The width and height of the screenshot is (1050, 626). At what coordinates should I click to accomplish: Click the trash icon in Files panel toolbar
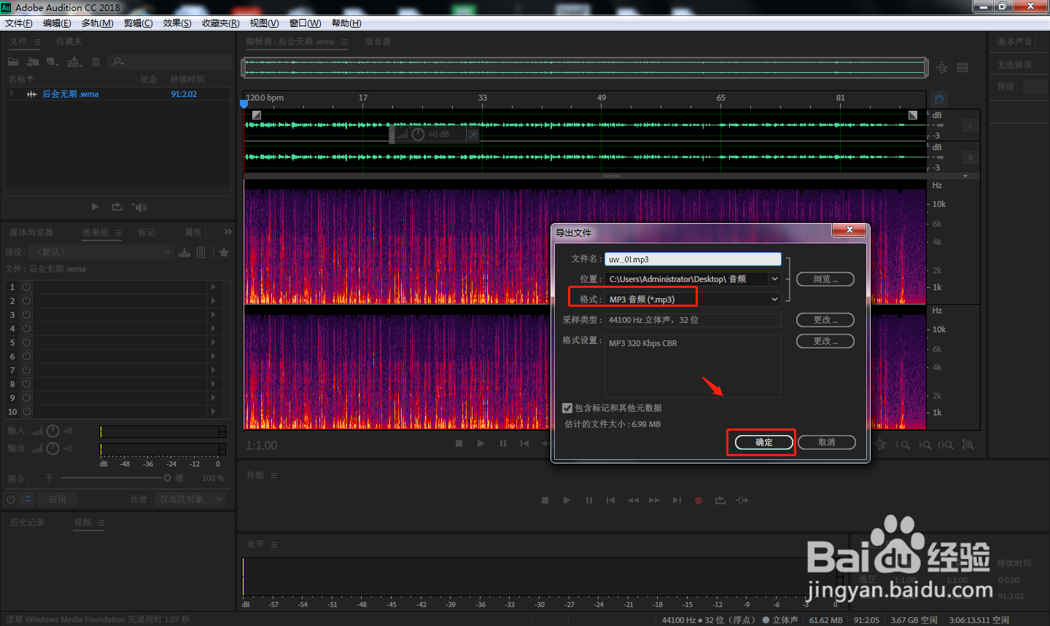96,62
